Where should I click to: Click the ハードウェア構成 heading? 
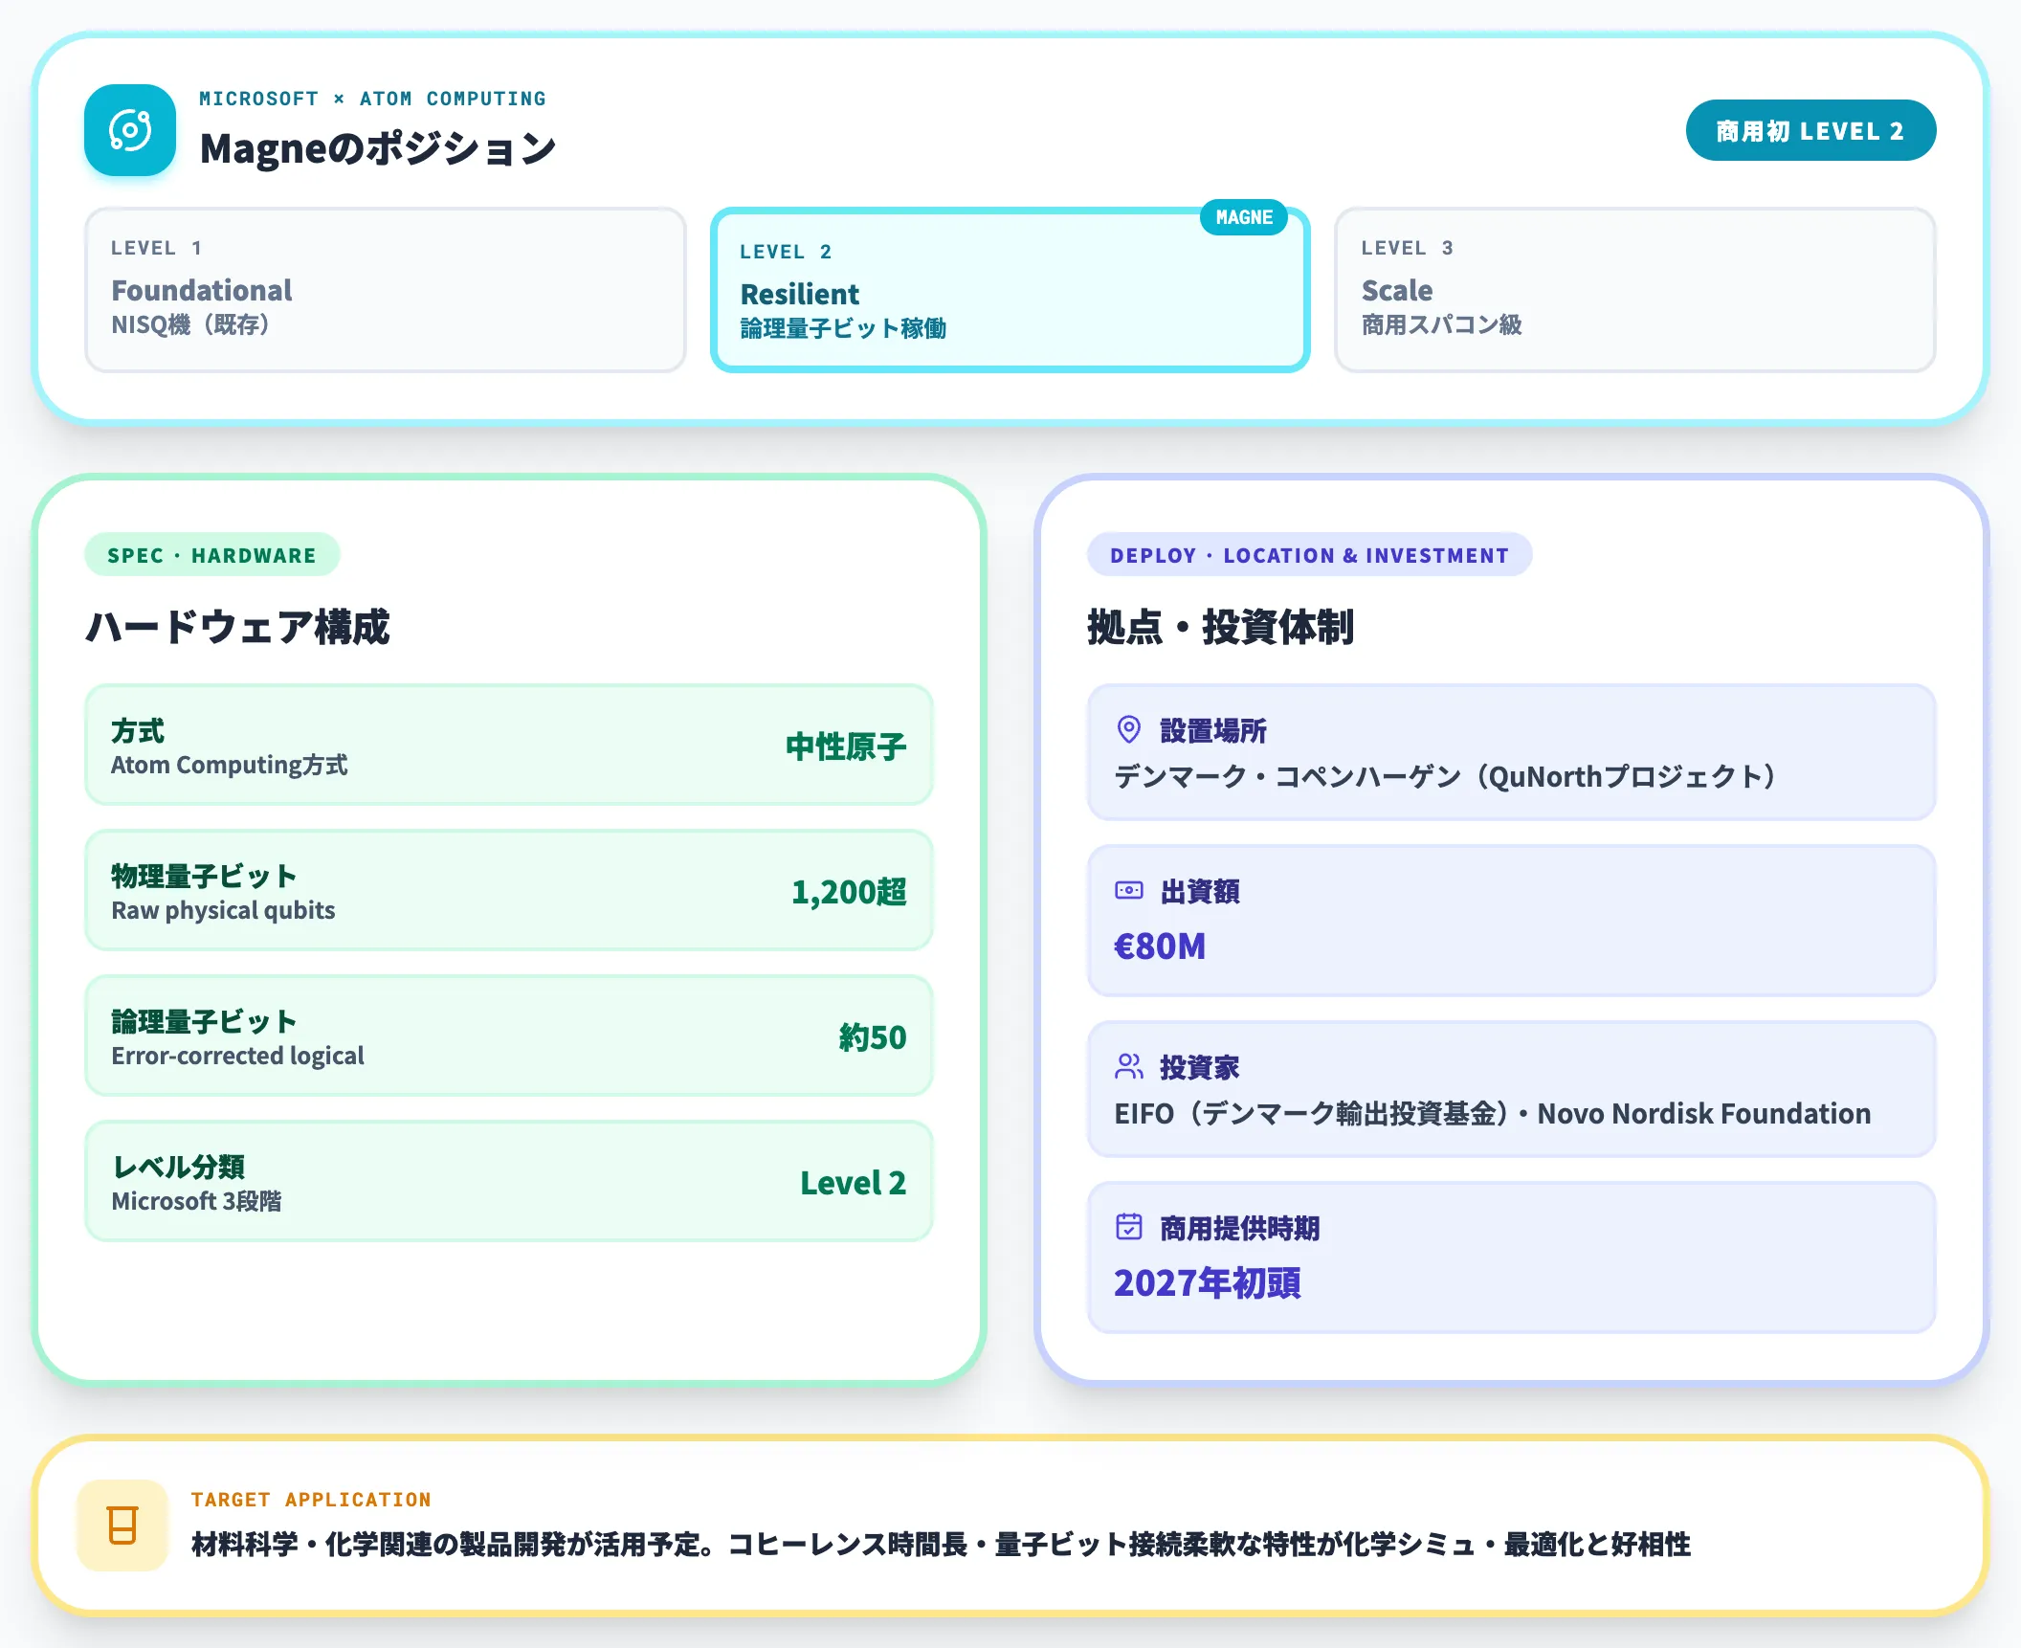point(237,627)
